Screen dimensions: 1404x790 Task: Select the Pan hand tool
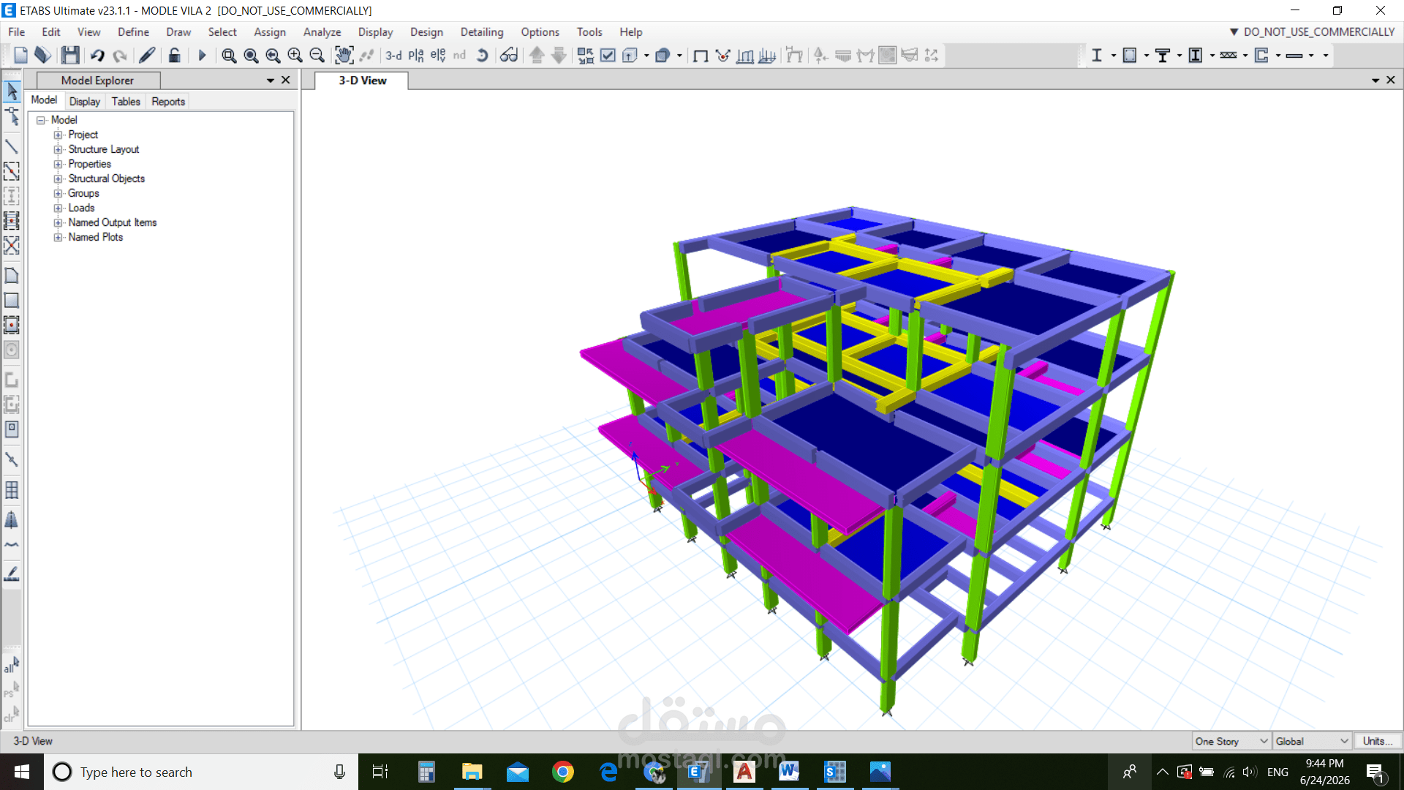(344, 55)
